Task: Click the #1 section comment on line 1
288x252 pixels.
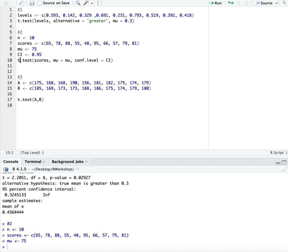Action: (20, 10)
